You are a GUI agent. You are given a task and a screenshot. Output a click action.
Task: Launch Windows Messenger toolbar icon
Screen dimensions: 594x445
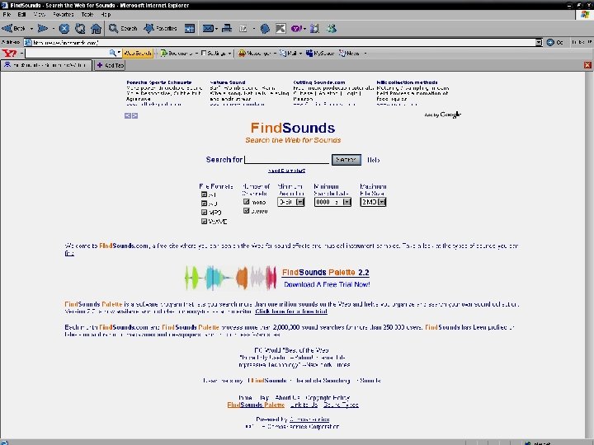pos(332,28)
